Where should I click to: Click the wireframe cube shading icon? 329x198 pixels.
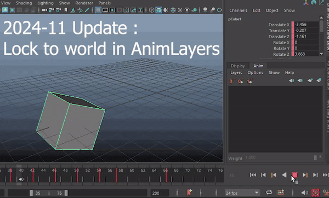pos(152,10)
